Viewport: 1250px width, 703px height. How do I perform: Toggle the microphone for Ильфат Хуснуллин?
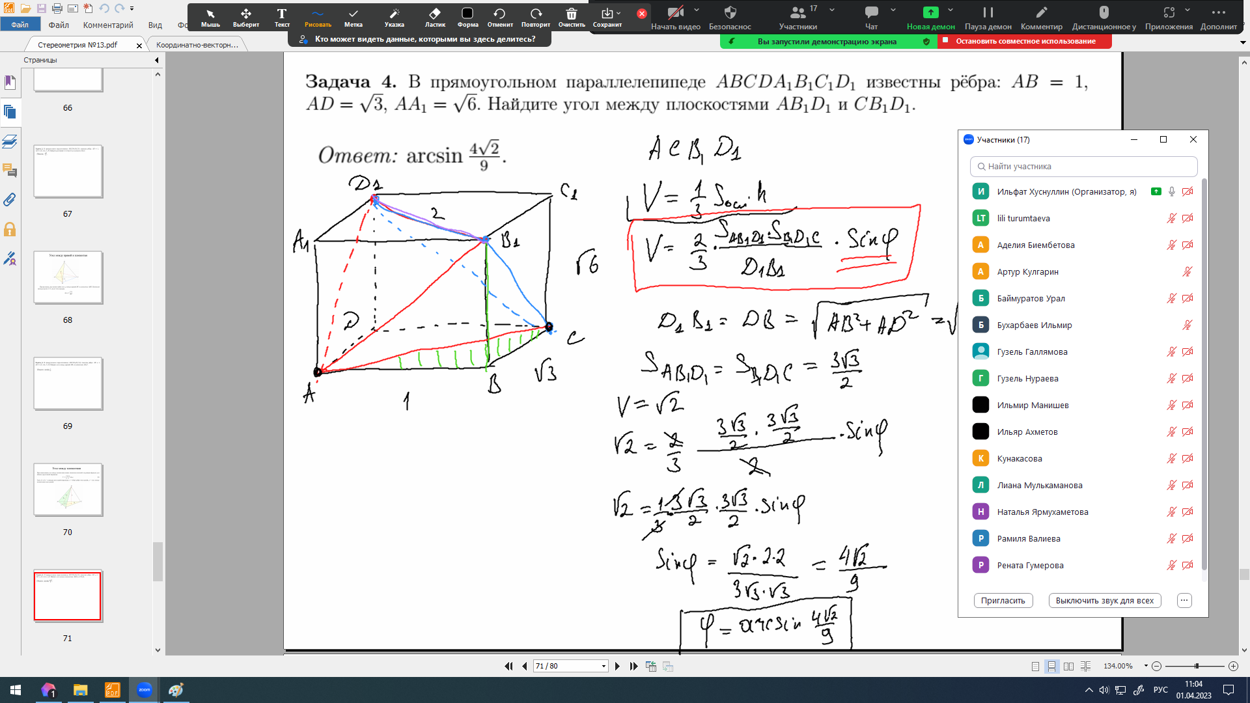pyautogui.click(x=1171, y=191)
